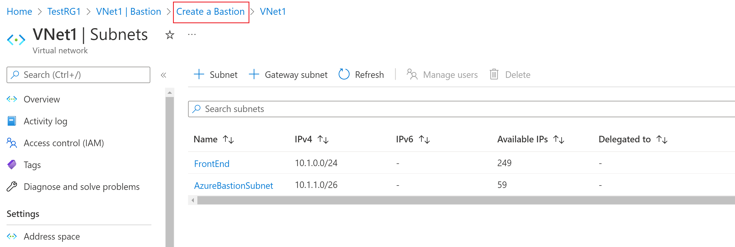The width and height of the screenshot is (735, 247).
Task: Open Diagnose and solve problems
Action: 81,187
